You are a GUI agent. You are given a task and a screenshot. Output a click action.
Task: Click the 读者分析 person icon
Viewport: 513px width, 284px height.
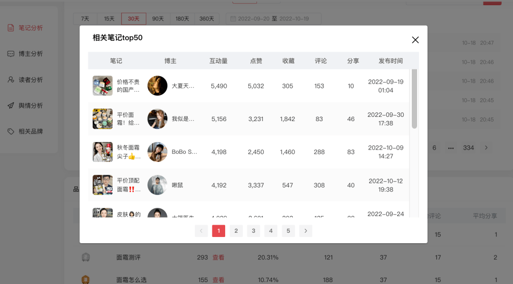point(11,79)
